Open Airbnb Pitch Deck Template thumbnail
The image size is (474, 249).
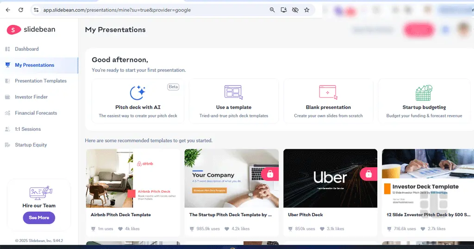coord(133,178)
